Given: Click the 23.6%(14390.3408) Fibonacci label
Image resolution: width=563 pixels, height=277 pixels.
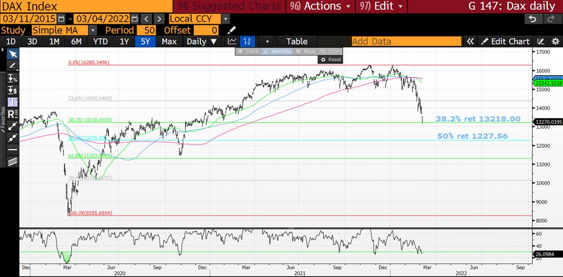Looking at the screenshot, I should pyautogui.click(x=90, y=98).
